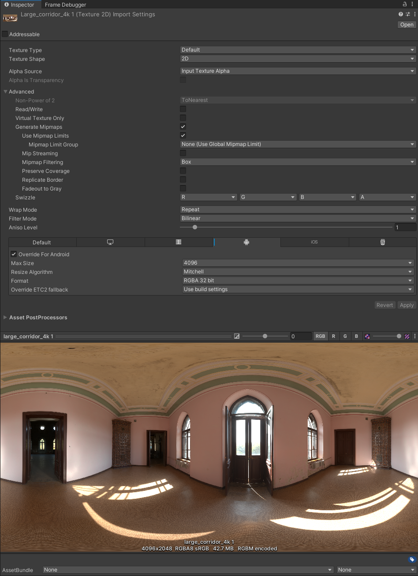The image size is (418, 576).
Task: Click the RGB channel button in preview
Action: pyautogui.click(x=320, y=336)
